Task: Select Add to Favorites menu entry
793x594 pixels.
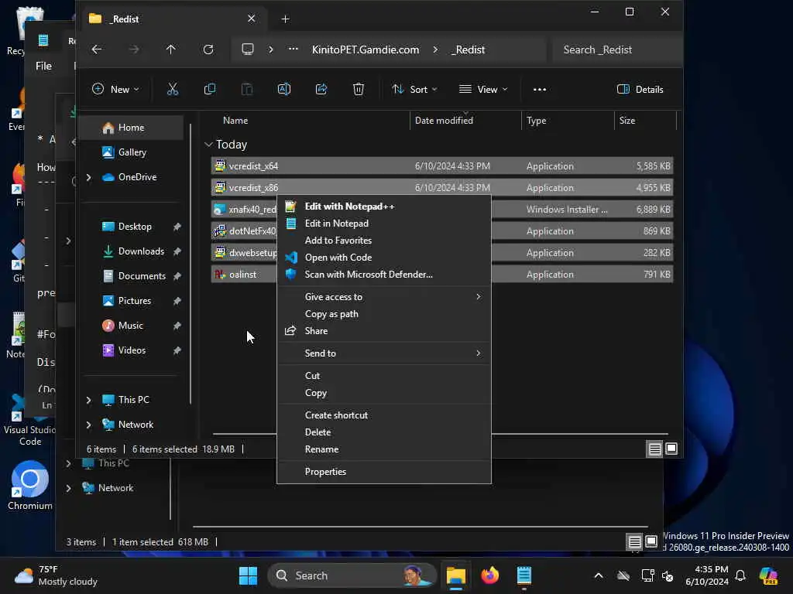Action: tap(384, 241)
